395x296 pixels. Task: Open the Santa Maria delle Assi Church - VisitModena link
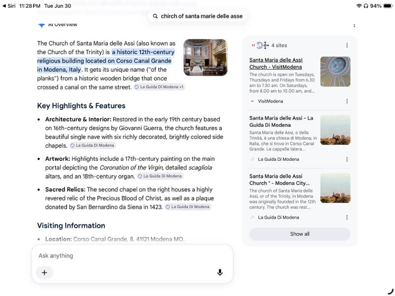[276, 64]
